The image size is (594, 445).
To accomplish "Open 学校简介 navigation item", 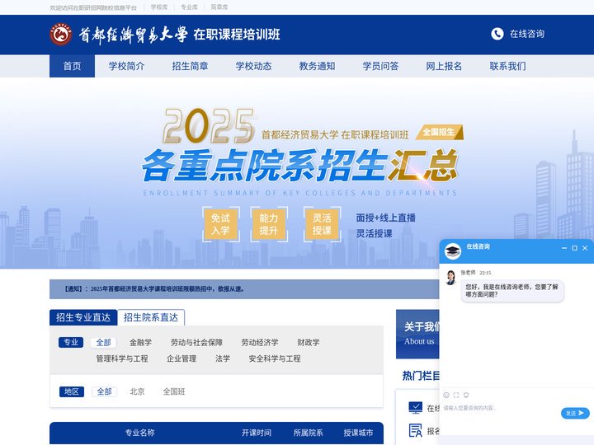I will click(126, 66).
